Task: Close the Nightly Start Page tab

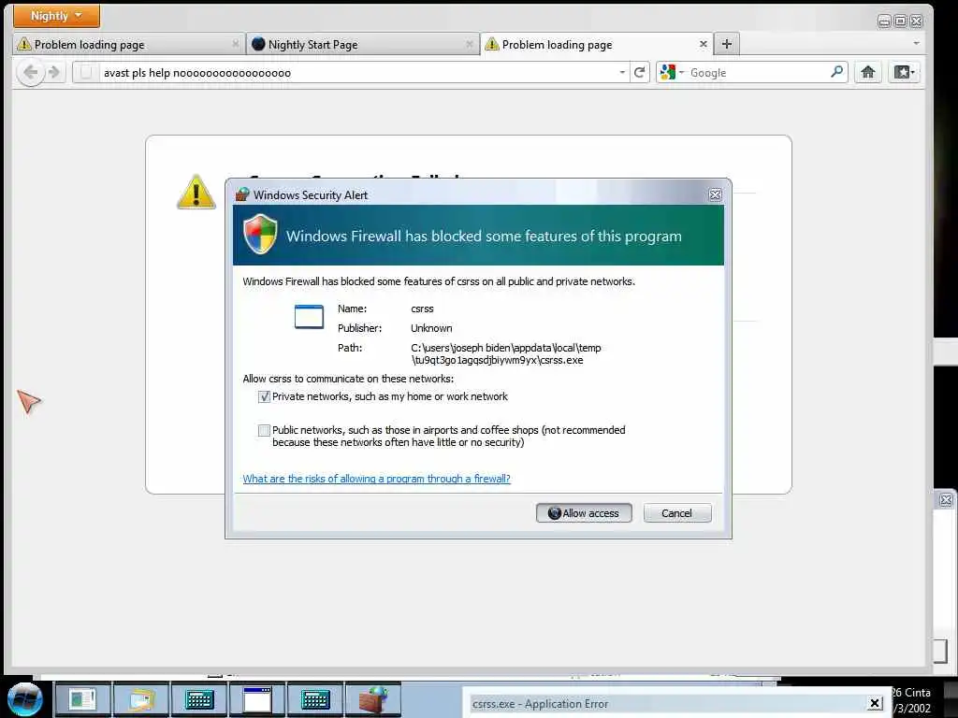Action: coord(470,44)
